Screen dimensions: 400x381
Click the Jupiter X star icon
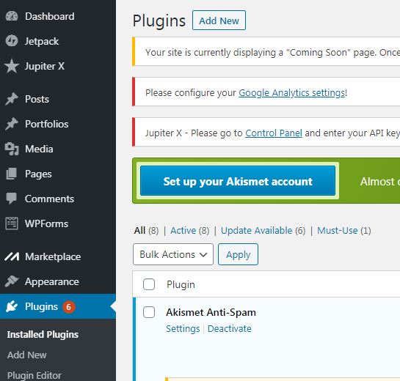click(12, 66)
